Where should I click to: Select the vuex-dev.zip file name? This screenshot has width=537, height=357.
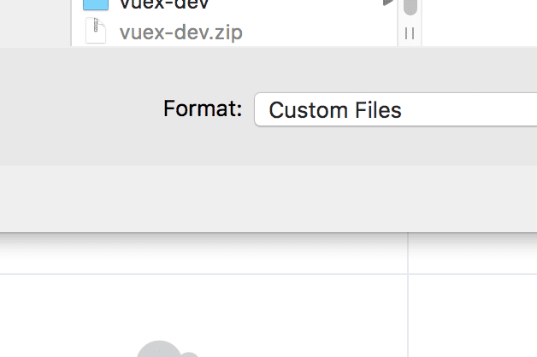click(x=180, y=33)
